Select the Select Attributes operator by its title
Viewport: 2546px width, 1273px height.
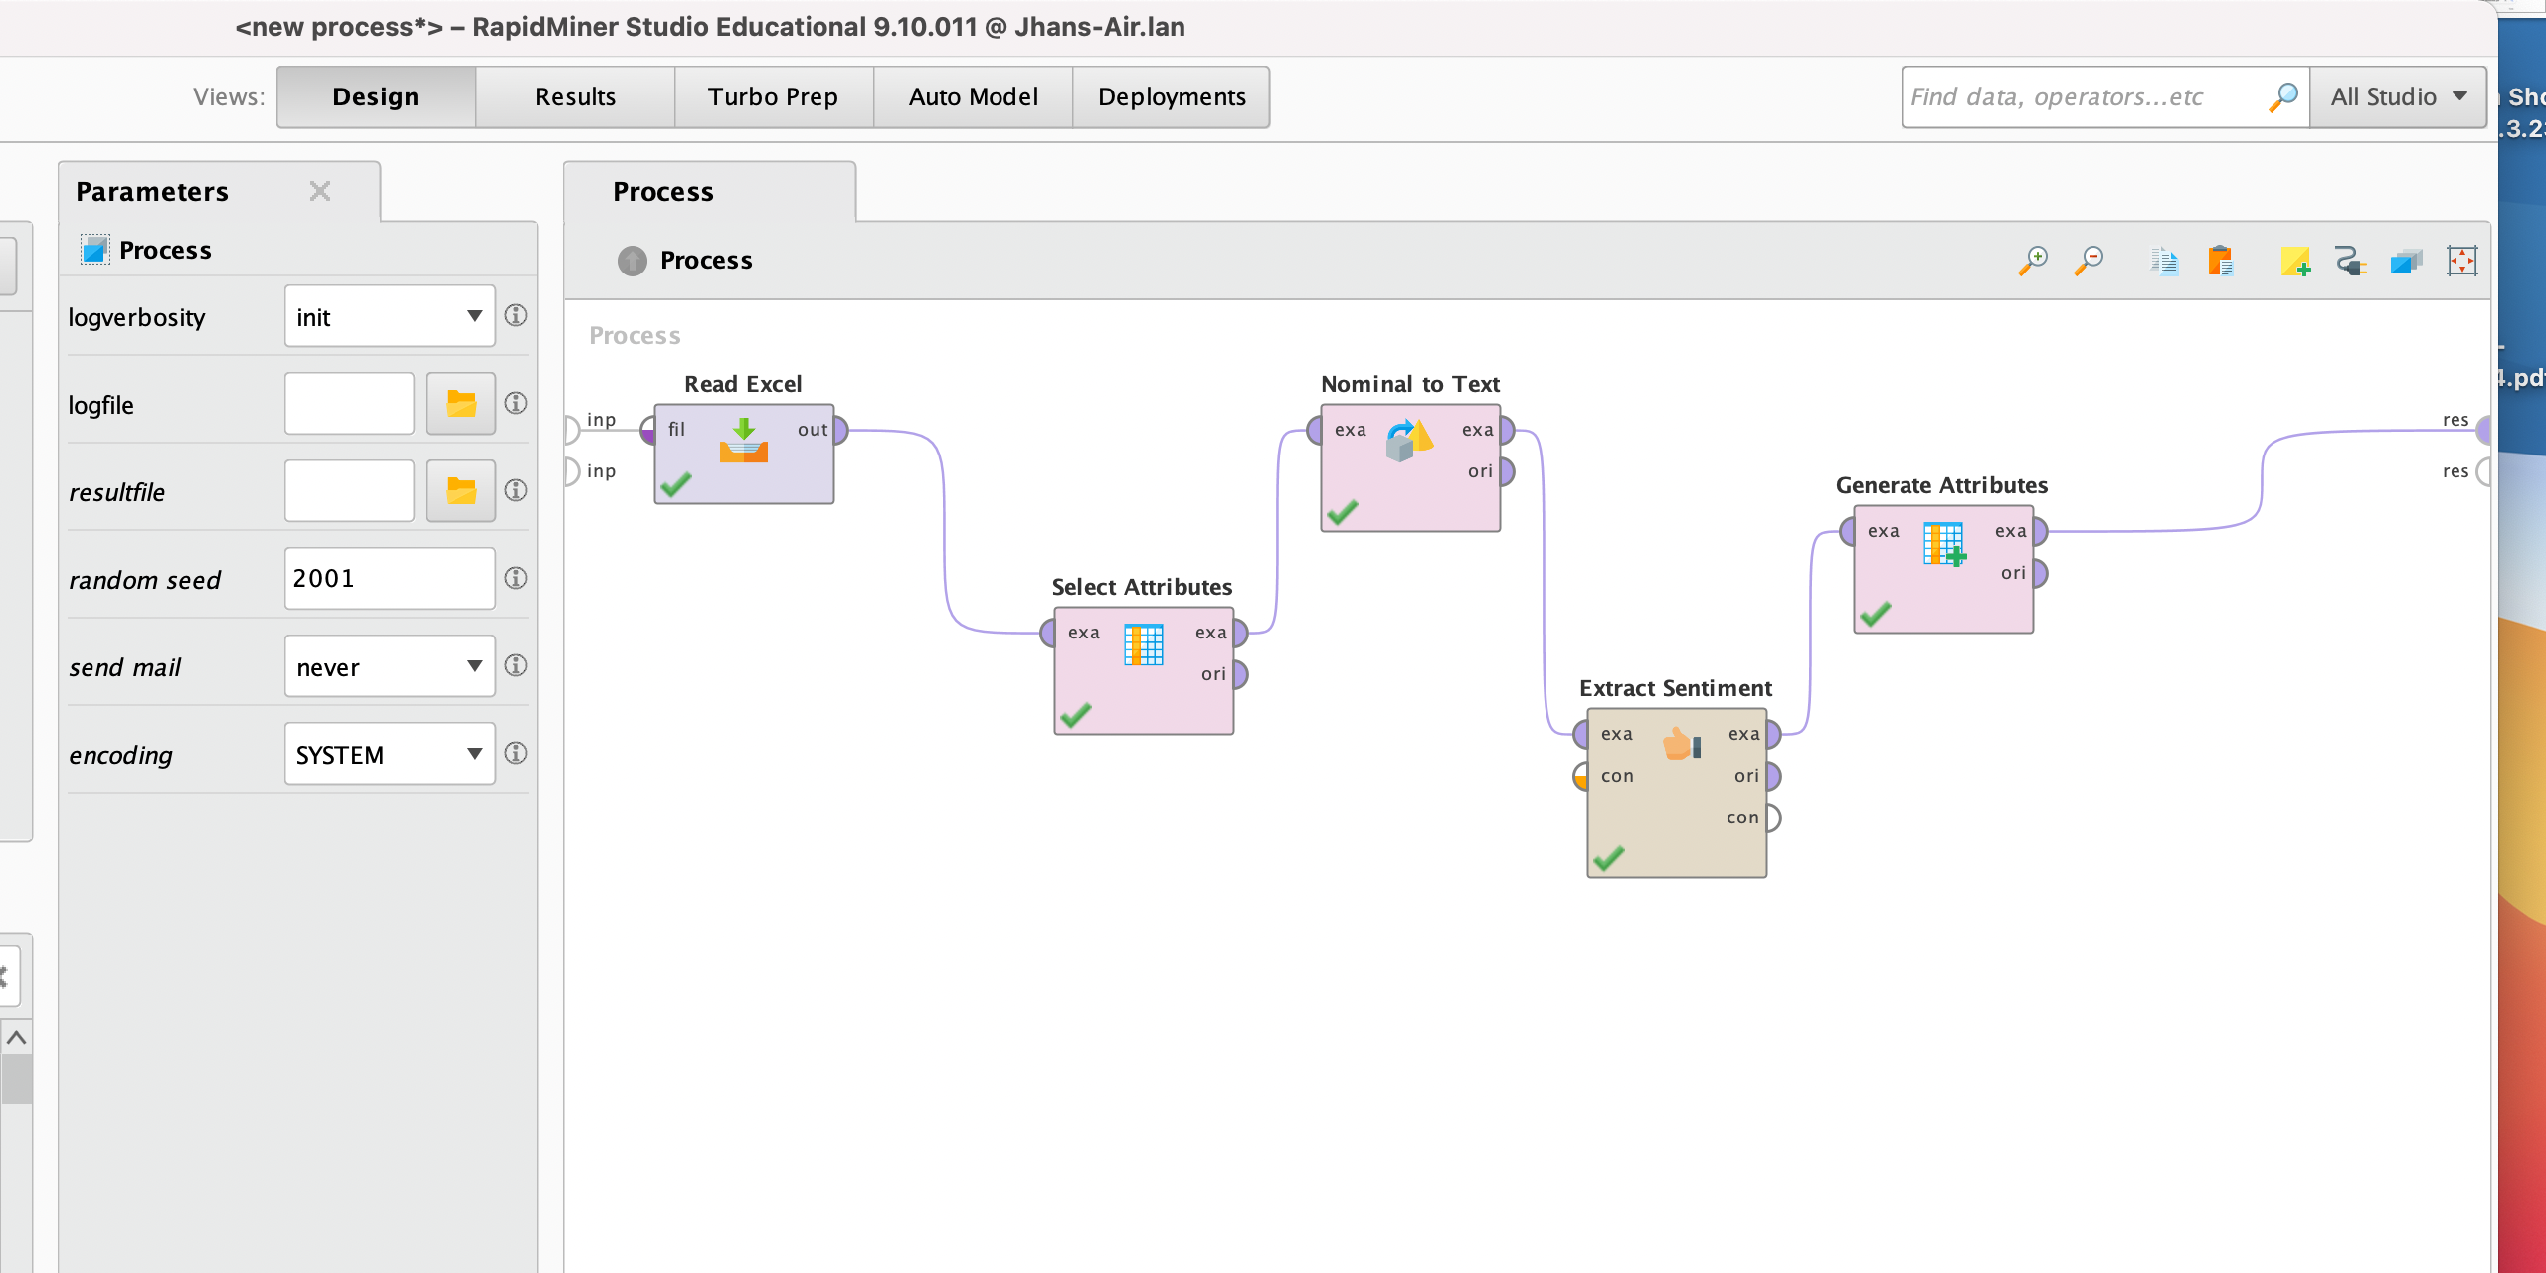pyautogui.click(x=1142, y=587)
